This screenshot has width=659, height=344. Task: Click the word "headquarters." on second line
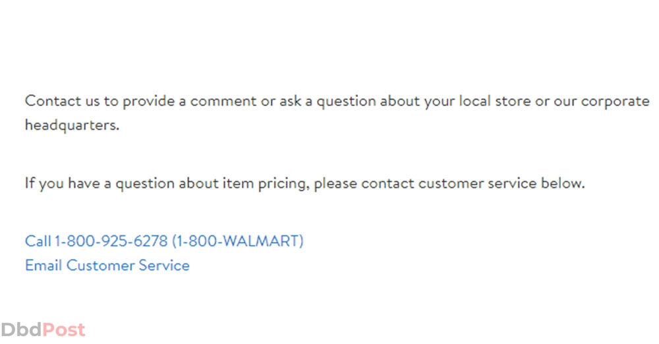72,125
